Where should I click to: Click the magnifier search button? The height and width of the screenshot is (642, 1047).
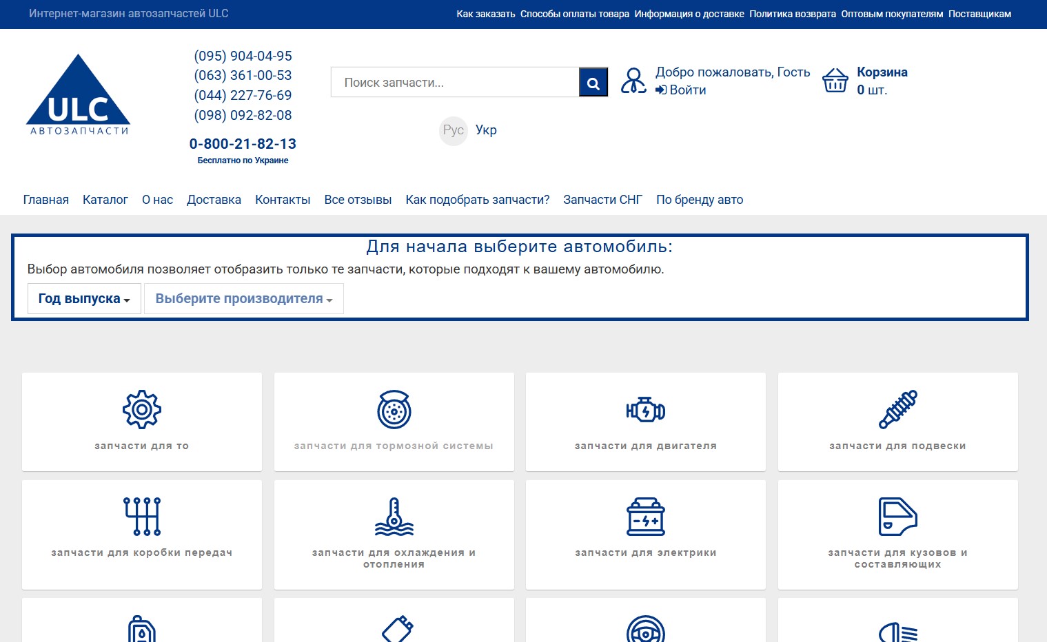(593, 83)
